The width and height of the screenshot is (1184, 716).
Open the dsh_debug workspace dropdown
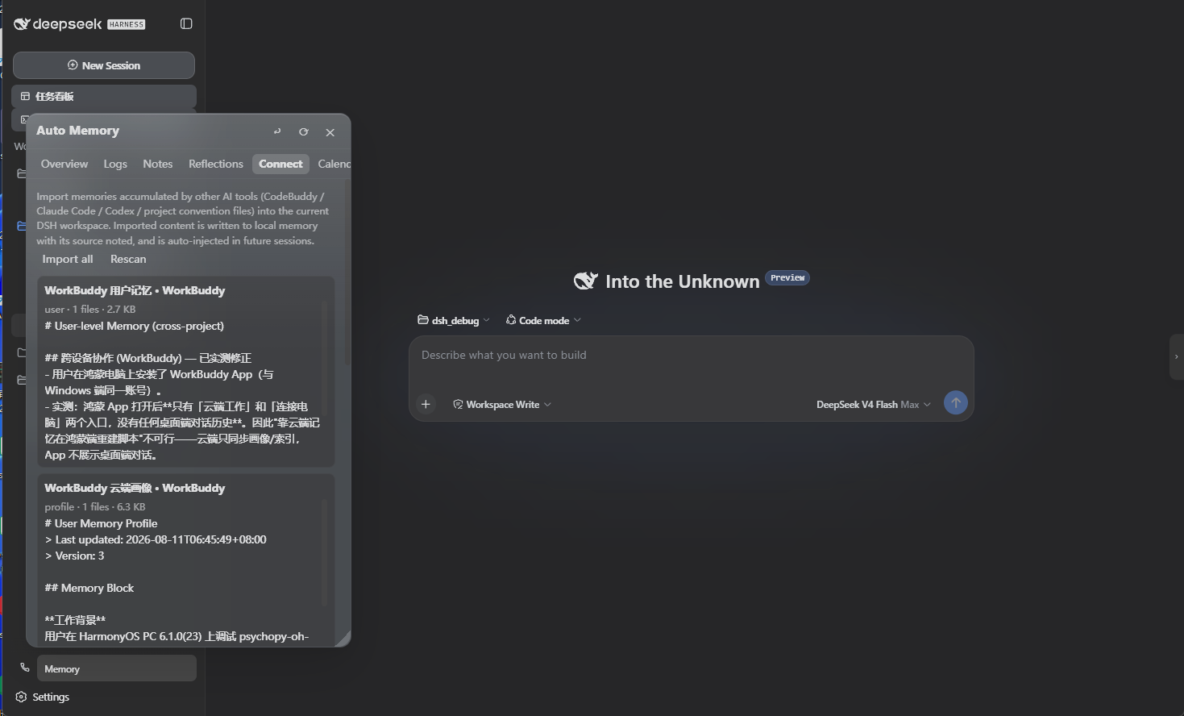(454, 320)
